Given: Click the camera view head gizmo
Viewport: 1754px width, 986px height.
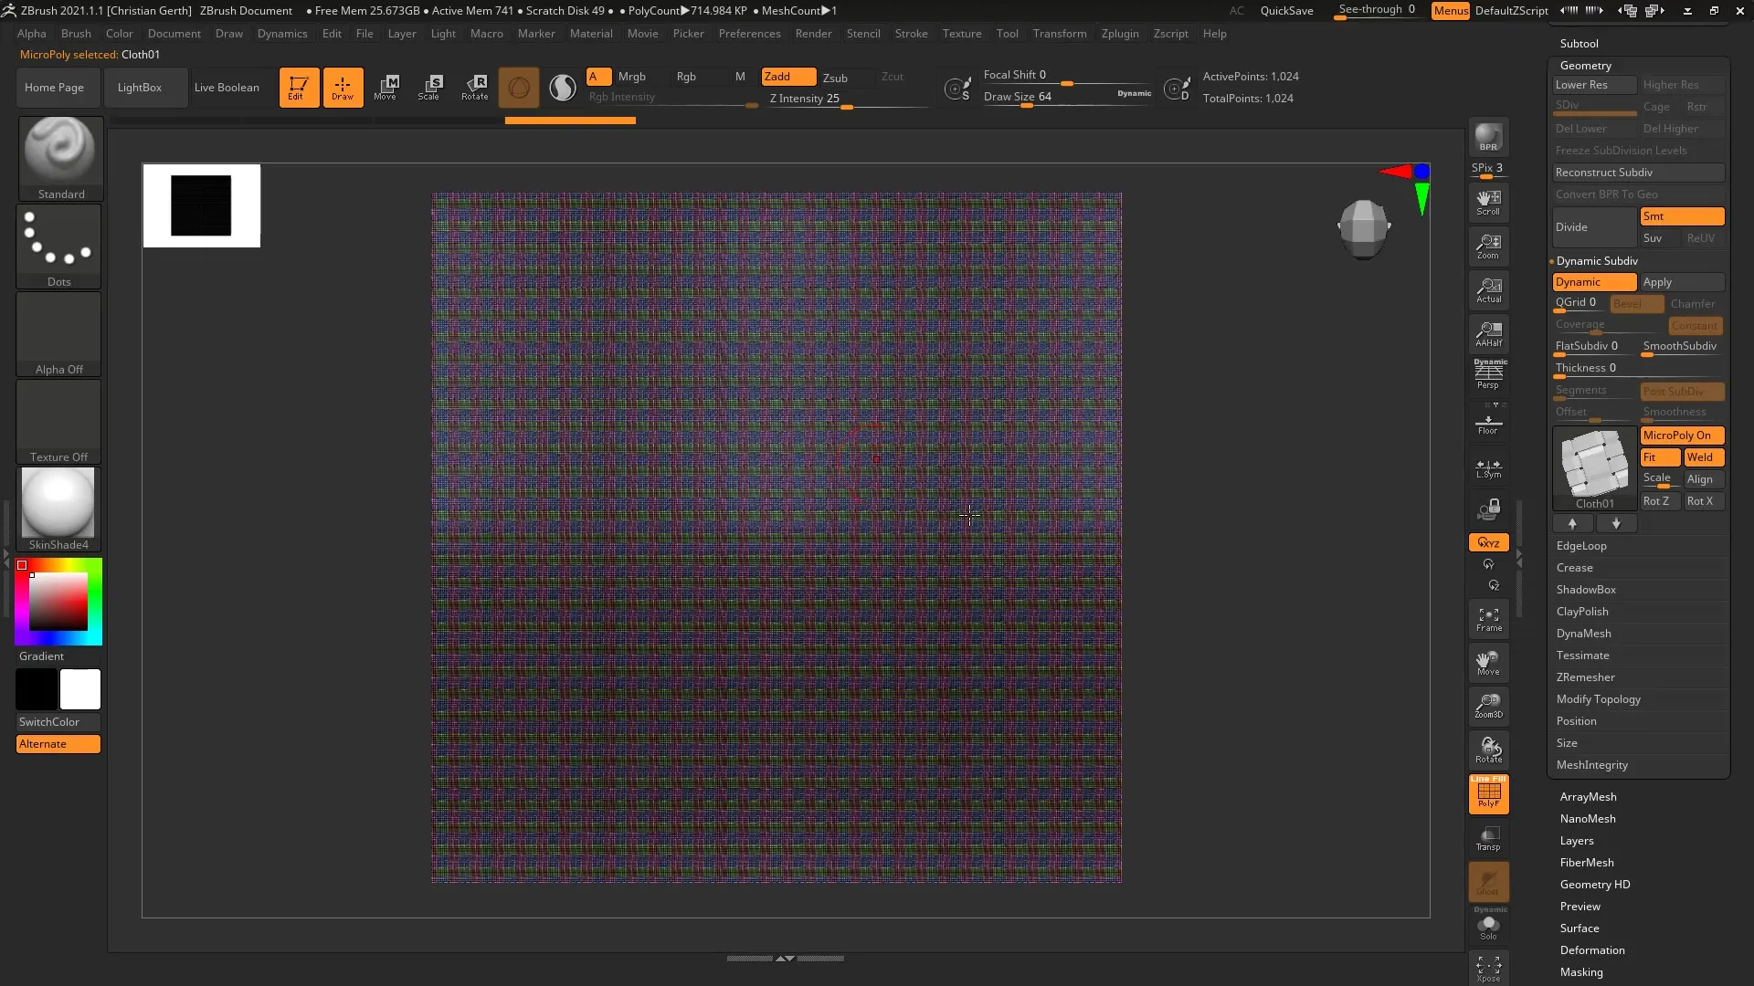Looking at the screenshot, I should (1363, 228).
